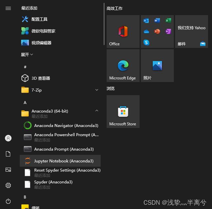Open the Word icon in Office tile group
Viewport: 212px width, 209px height.
click(x=157, y=21)
